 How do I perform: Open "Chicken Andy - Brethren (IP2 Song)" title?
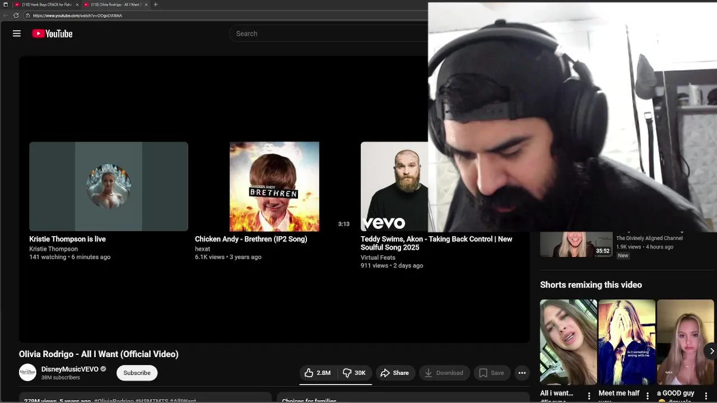pyautogui.click(x=251, y=239)
